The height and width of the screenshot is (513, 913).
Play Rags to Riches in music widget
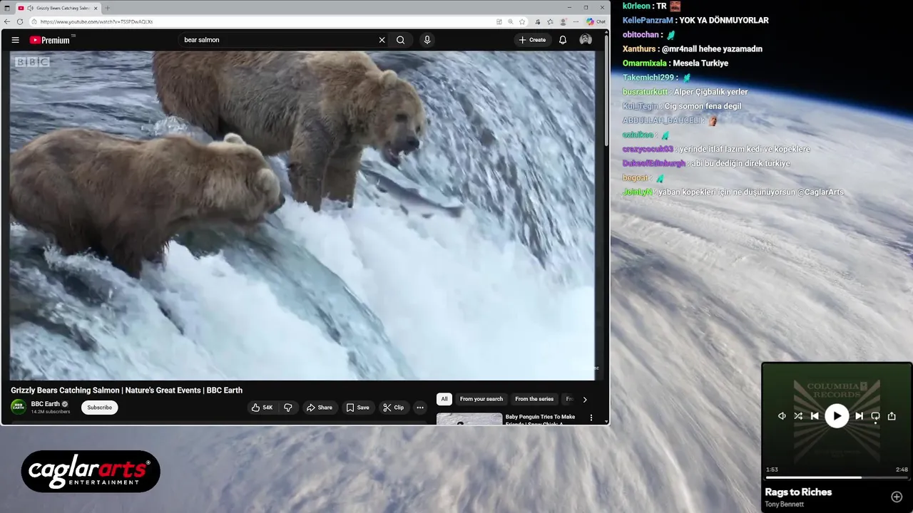[x=837, y=416]
